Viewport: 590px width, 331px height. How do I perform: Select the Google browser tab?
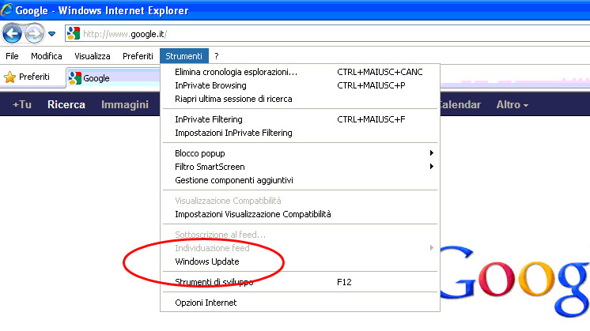click(113, 77)
